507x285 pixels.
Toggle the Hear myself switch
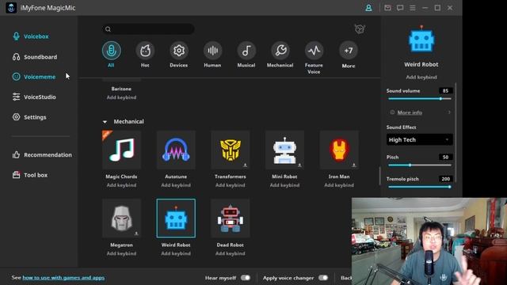pos(246,278)
